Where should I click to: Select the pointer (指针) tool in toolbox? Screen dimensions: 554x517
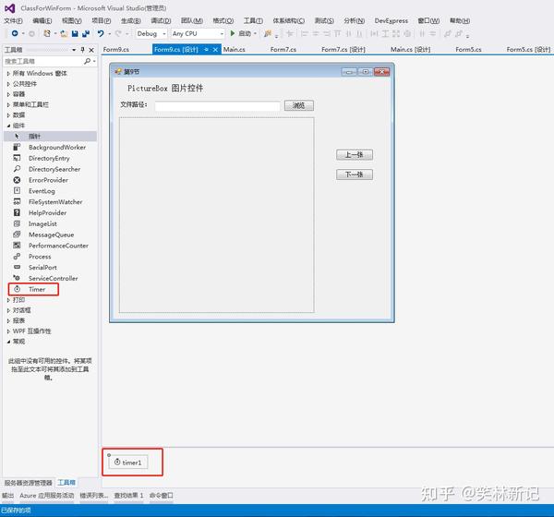[x=50, y=137]
